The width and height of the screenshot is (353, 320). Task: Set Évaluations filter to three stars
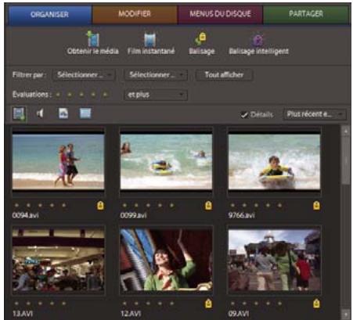81,95
